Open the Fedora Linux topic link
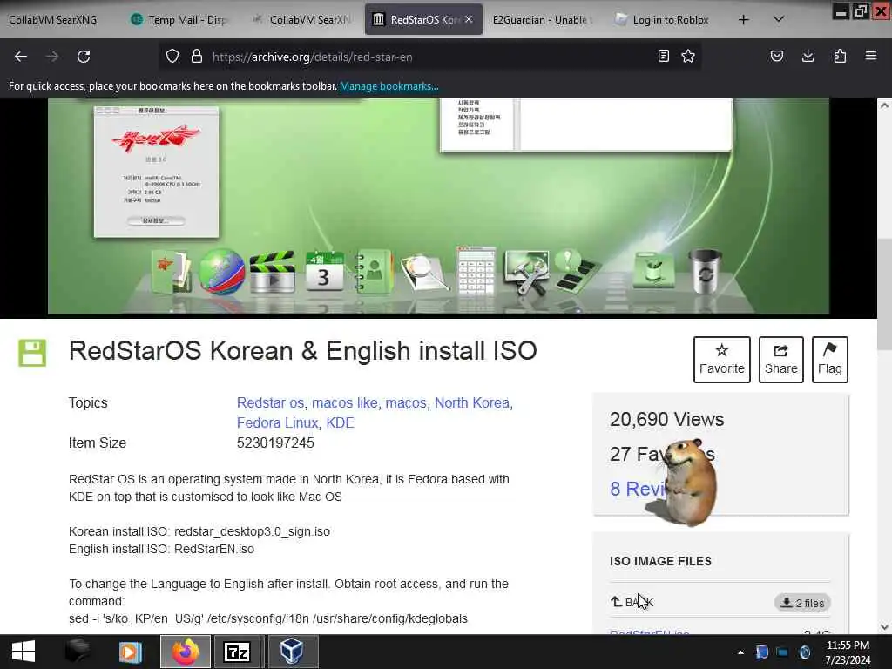Image resolution: width=892 pixels, height=669 pixels. 277,422
